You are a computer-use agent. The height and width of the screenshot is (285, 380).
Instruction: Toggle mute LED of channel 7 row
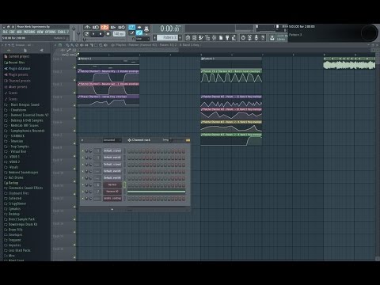[x=83, y=192]
